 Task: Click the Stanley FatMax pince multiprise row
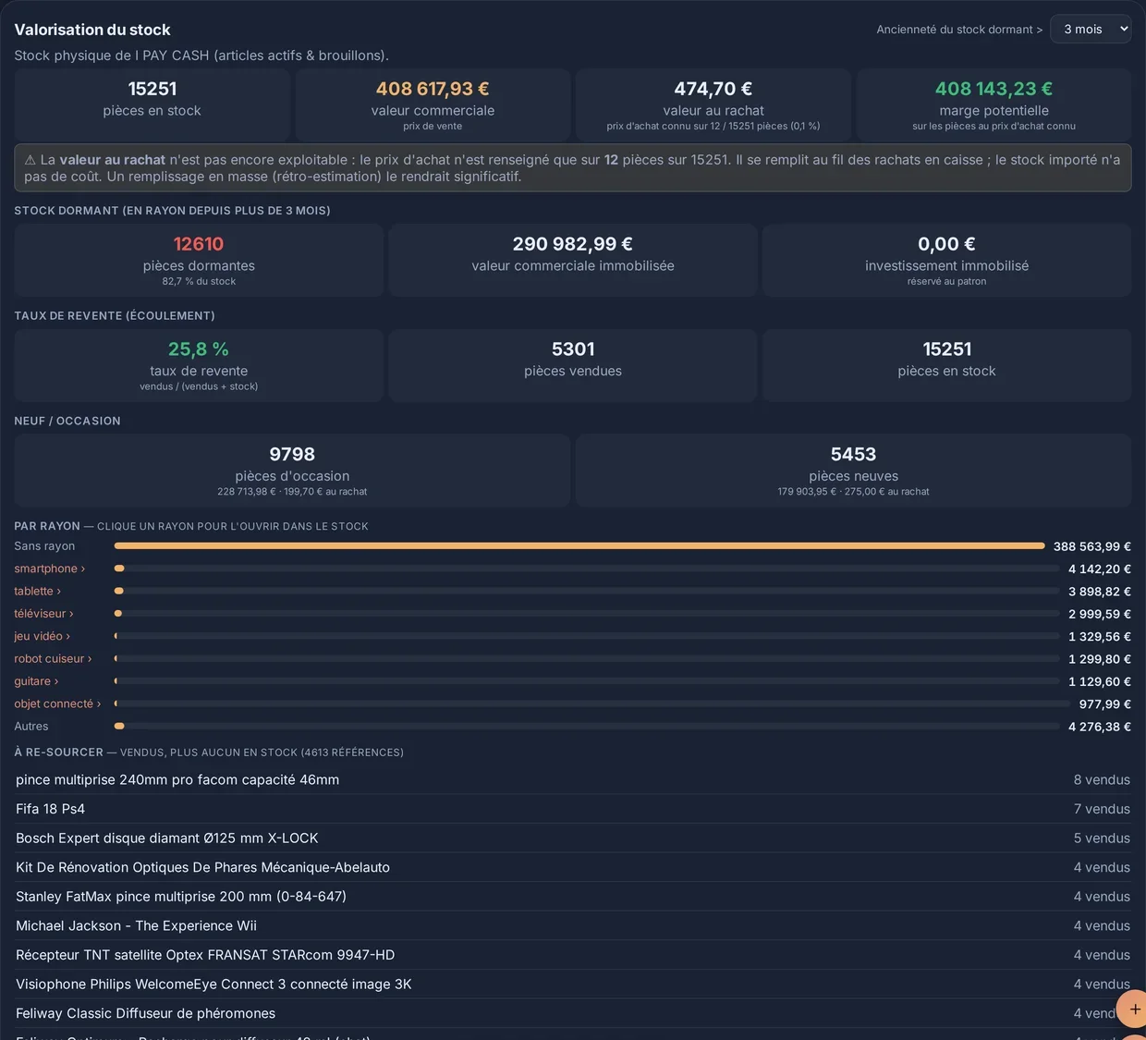573,897
